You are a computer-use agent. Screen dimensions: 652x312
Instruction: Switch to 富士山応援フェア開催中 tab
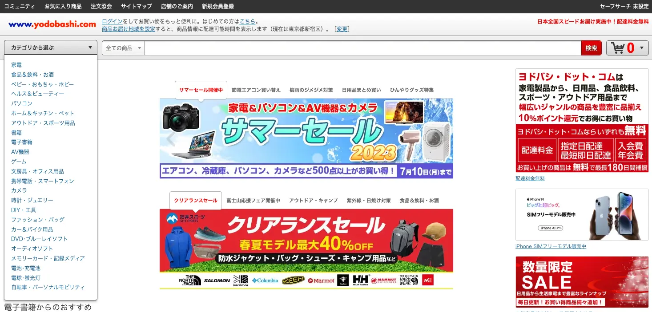click(253, 201)
